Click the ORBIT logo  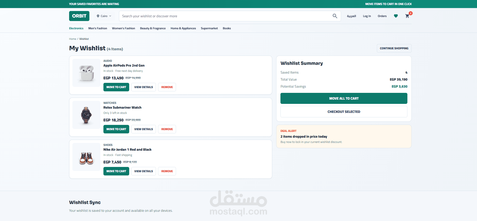click(79, 16)
